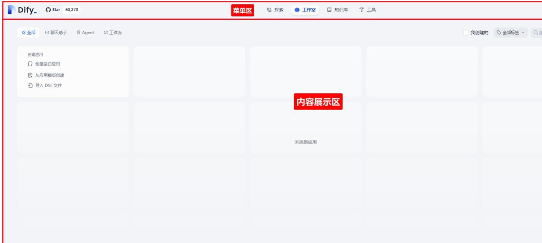Screen dimensions: 542x243
Task: Select the 工作室 (Studio) nav item
Action: (305, 10)
